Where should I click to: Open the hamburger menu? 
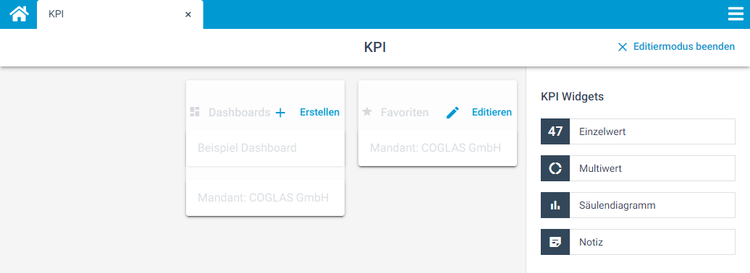coord(736,14)
